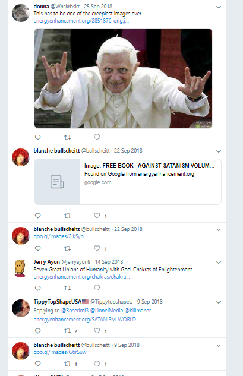Like blanche's FREE BOOK card tweet
The width and height of the screenshot is (243, 376).
(x=97, y=216)
